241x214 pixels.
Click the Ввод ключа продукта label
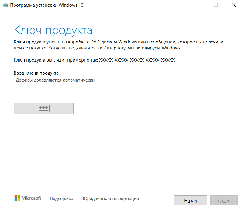pos(36,73)
